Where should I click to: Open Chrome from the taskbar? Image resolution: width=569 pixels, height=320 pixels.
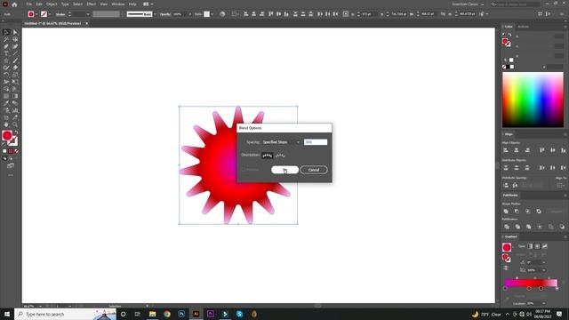click(x=167, y=314)
